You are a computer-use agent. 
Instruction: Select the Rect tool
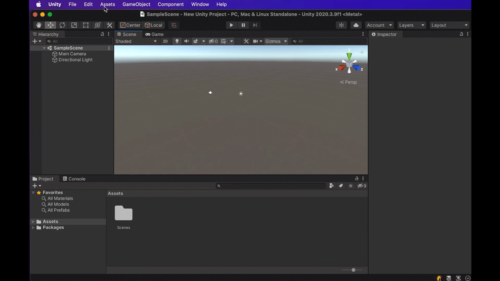coord(86,25)
